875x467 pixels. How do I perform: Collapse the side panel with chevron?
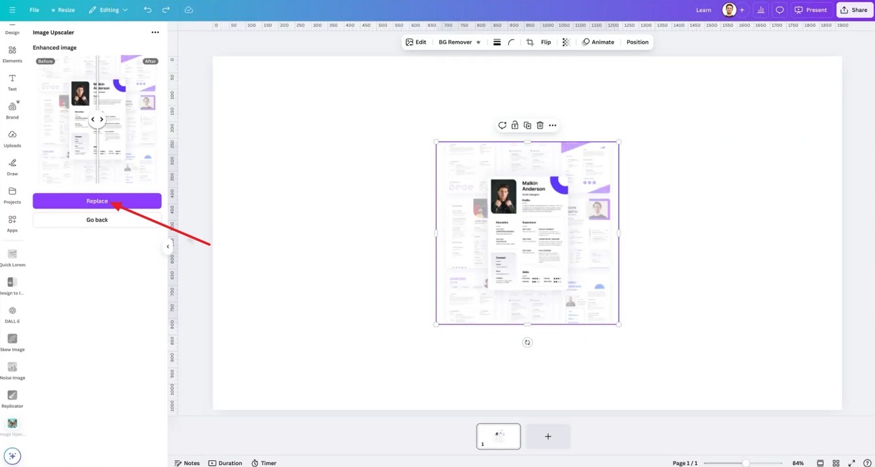(x=168, y=246)
